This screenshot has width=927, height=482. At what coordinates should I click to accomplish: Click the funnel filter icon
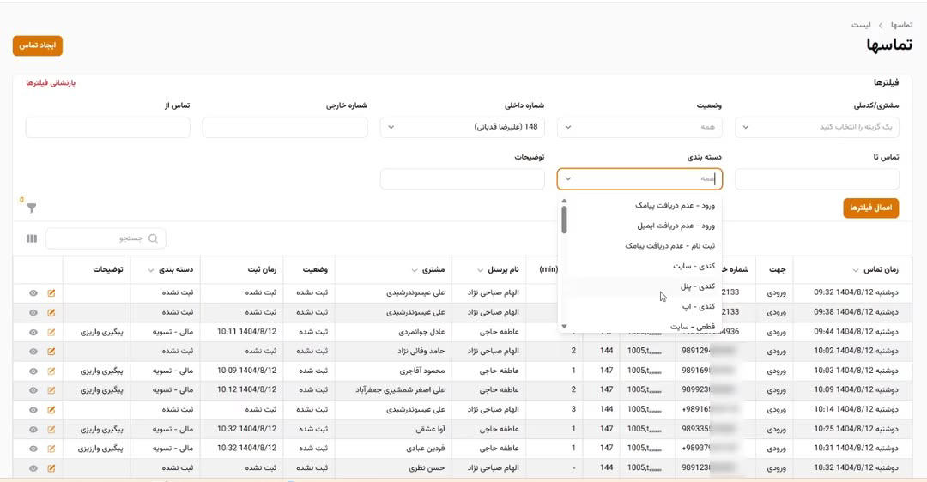[x=32, y=208]
